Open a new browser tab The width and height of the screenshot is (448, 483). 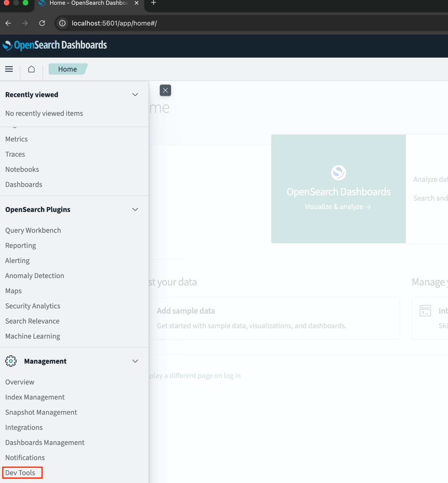(x=154, y=3)
